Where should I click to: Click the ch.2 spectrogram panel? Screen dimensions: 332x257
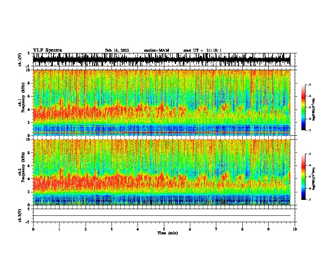tap(162, 172)
